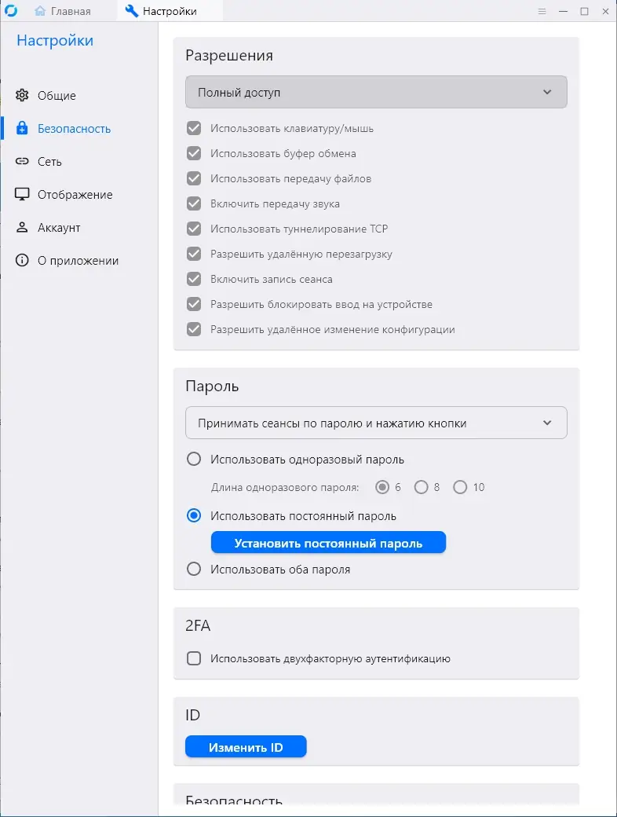
Task: Choose Использовать оба пароля radio button
Action: point(194,570)
